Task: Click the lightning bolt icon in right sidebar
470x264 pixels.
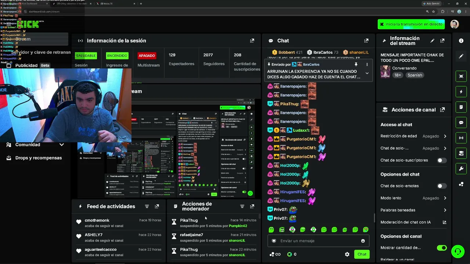Action: tap(461, 92)
